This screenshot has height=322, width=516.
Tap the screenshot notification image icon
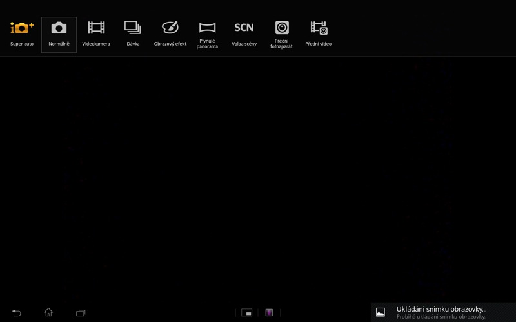[x=381, y=312]
